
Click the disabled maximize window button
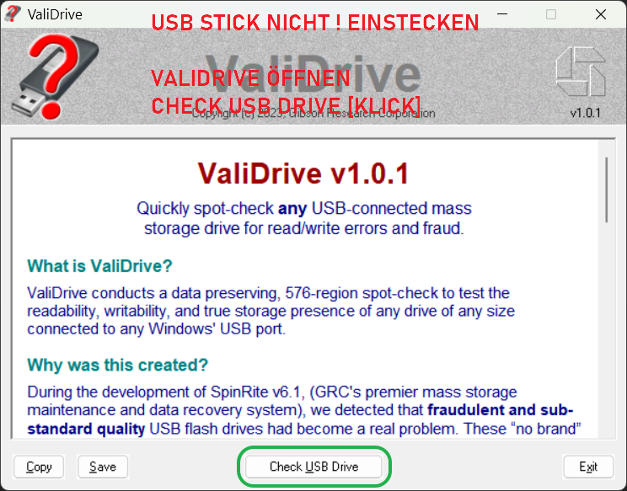[551, 14]
